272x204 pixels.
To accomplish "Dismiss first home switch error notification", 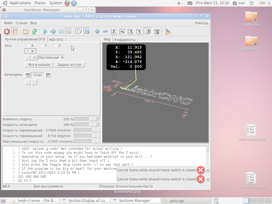I will point(208,170).
